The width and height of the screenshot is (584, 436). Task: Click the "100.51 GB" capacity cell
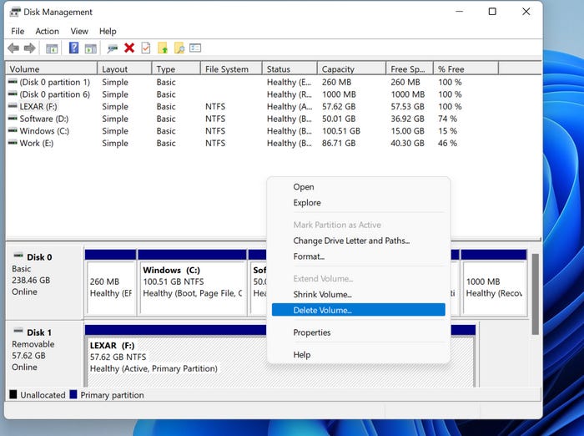(x=340, y=131)
